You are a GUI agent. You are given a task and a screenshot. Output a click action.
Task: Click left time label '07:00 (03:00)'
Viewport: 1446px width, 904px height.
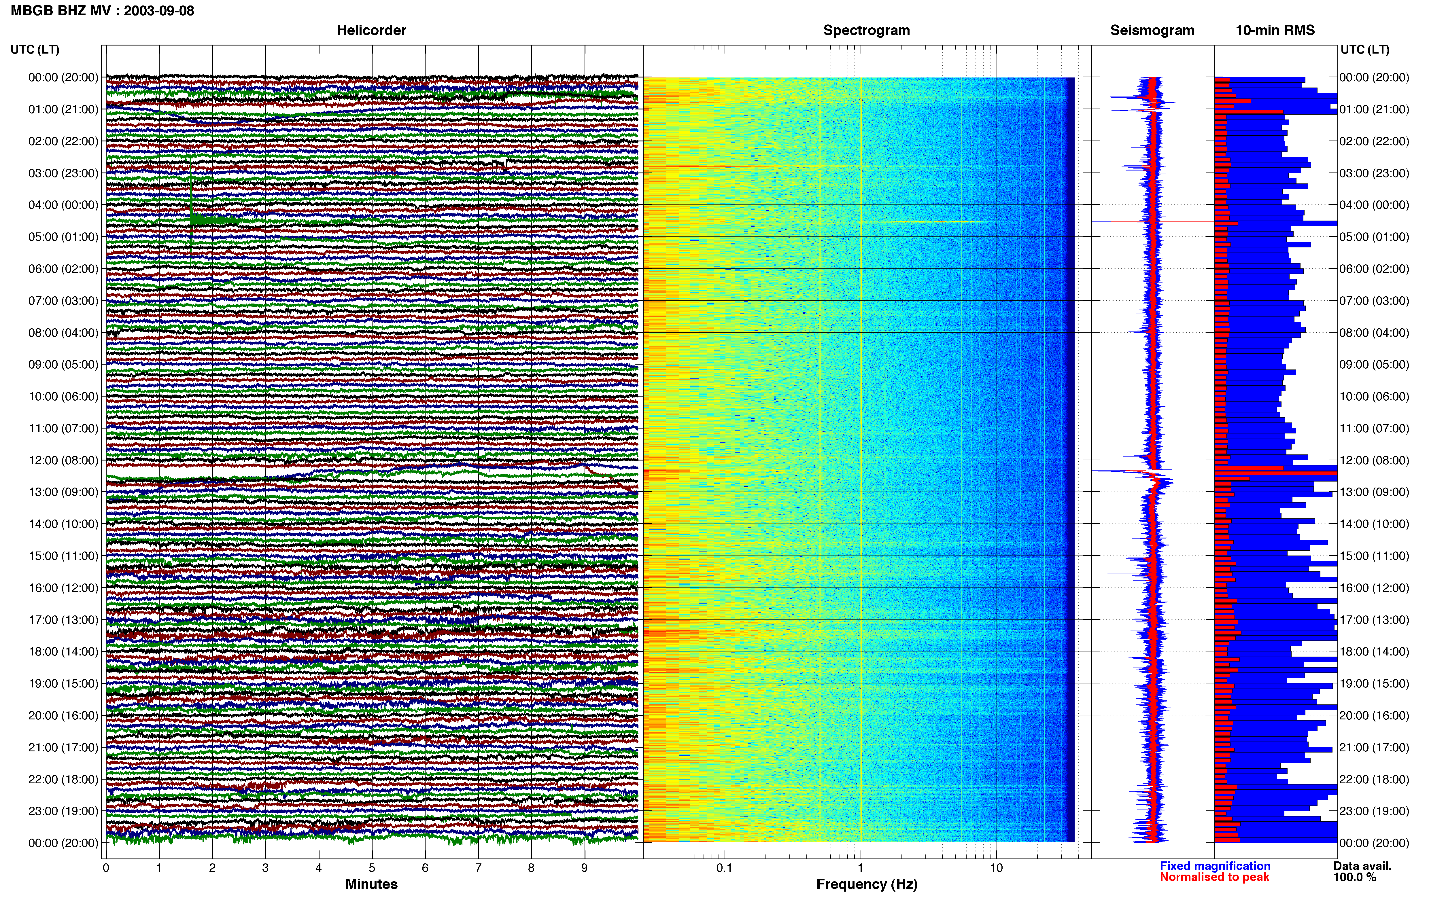(63, 301)
